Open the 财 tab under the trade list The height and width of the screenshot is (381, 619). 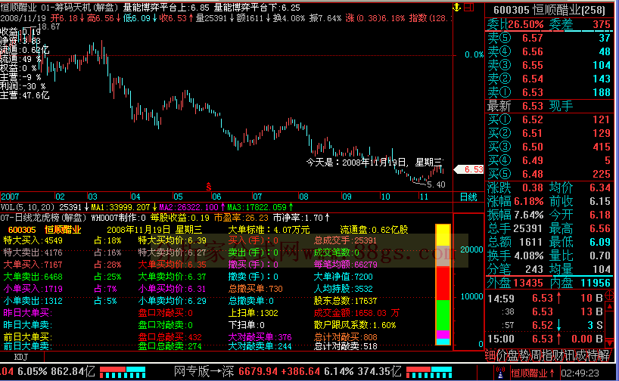[559, 356]
